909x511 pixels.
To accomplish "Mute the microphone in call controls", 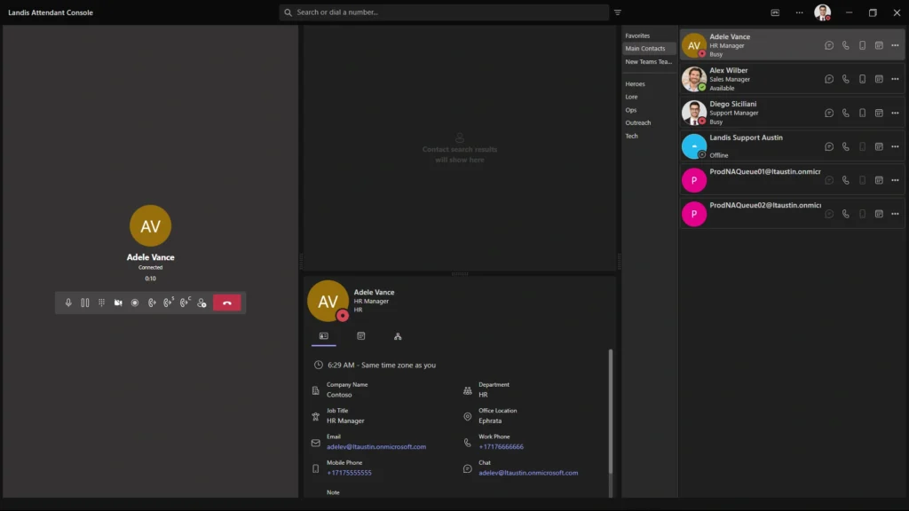I will coord(68,303).
